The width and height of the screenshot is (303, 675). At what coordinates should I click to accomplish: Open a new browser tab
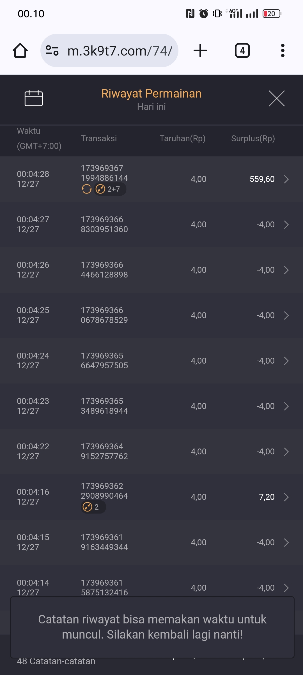(200, 51)
